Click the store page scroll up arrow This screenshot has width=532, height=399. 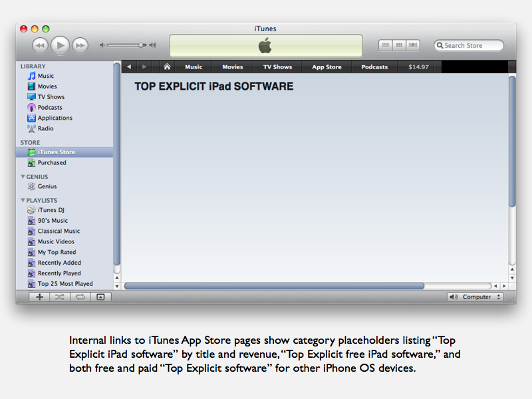[512, 269]
